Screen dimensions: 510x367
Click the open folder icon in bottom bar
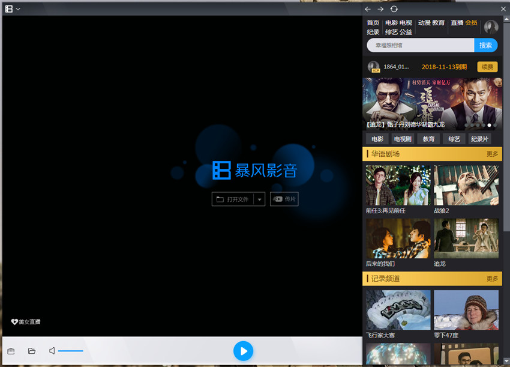32,351
